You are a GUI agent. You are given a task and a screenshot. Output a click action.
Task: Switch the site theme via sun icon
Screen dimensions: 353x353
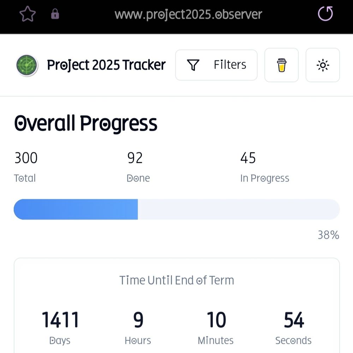click(x=323, y=65)
